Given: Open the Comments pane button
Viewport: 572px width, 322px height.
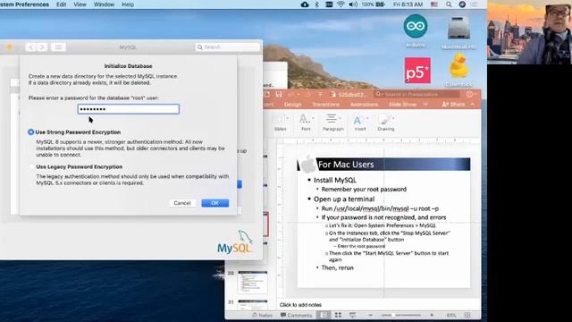Looking at the screenshot, I should [296, 315].
